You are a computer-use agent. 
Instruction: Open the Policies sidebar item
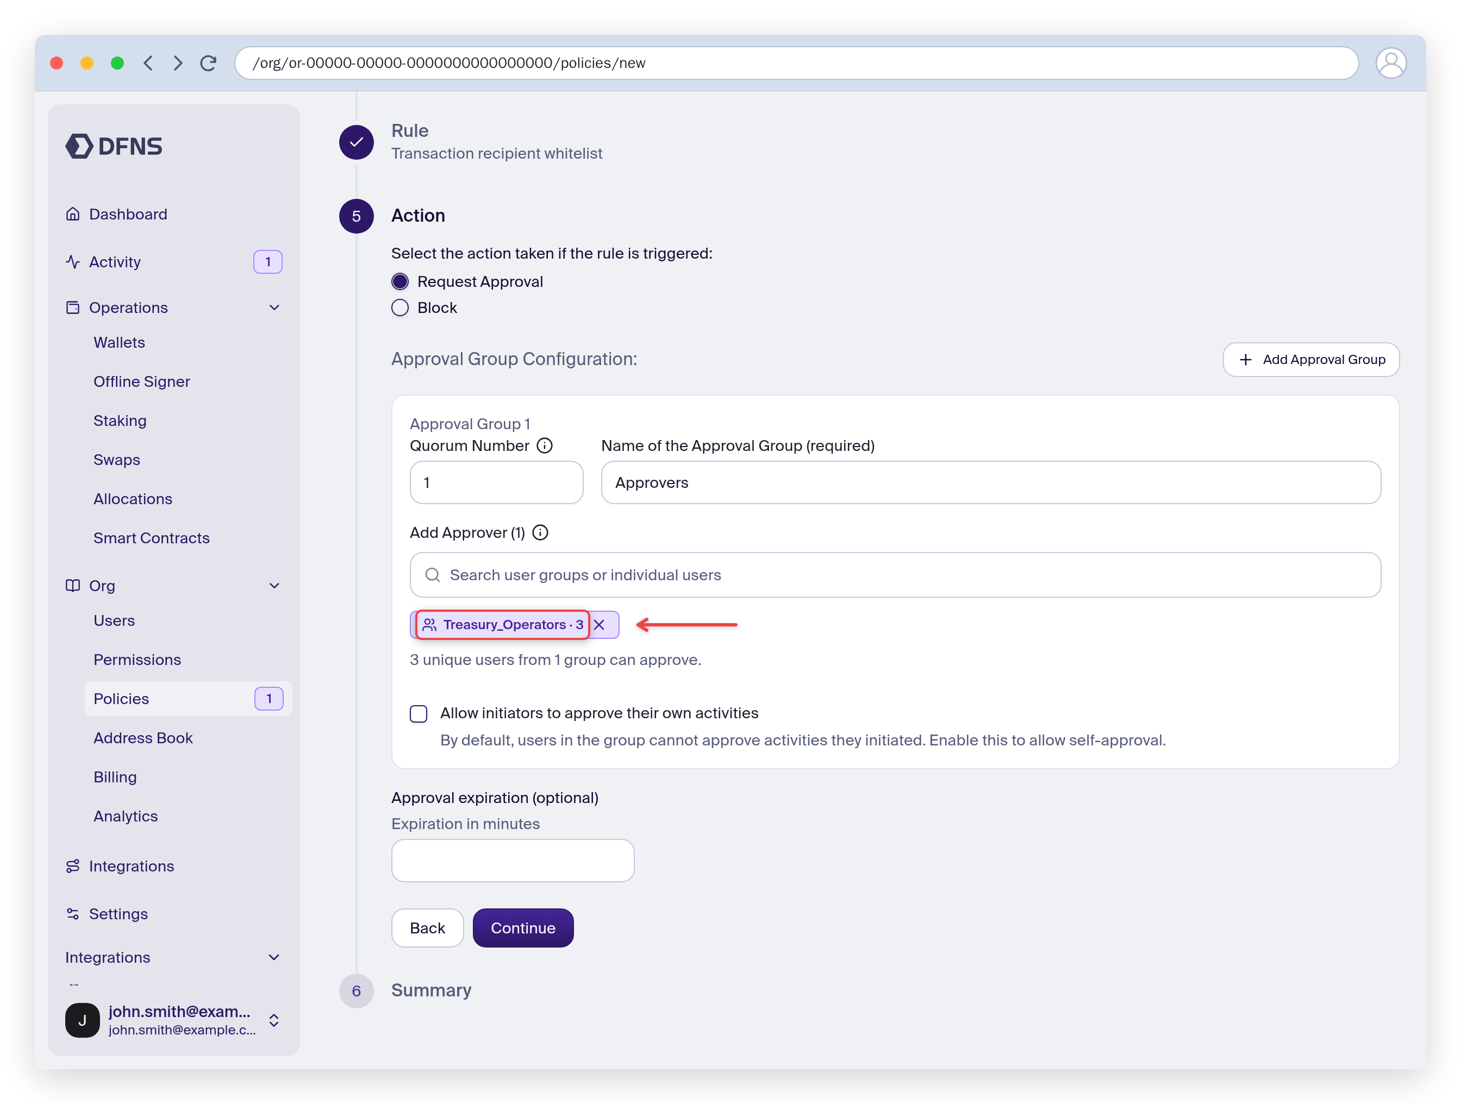(x=188, y=699)
